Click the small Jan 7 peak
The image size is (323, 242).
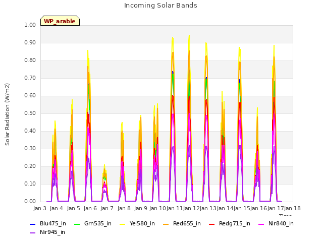tap(104, 165)
